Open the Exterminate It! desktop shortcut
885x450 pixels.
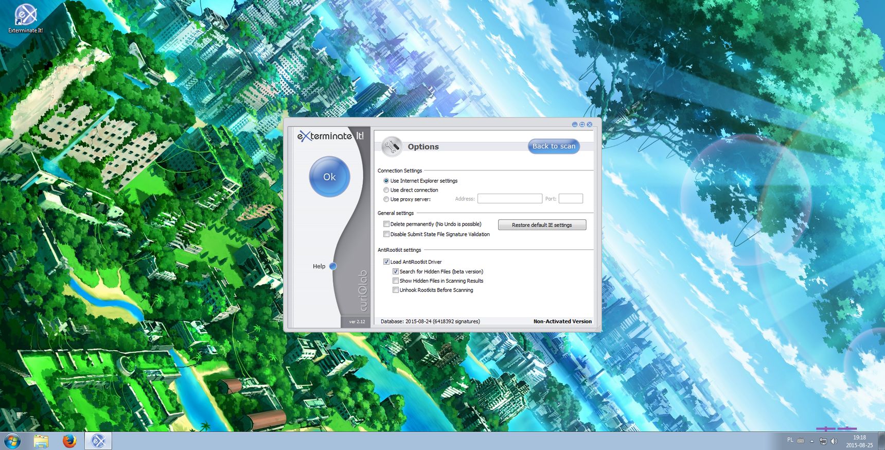25,19
